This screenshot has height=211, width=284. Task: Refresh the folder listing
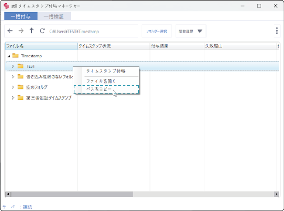pos(42,31)
